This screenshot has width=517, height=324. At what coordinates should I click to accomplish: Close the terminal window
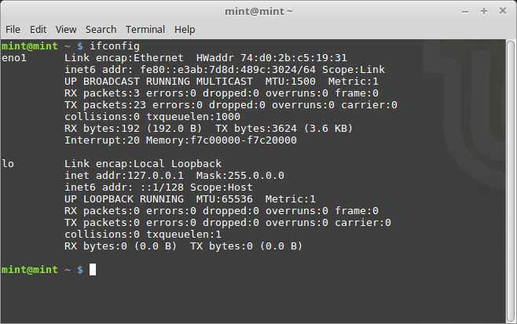[503, 11]
